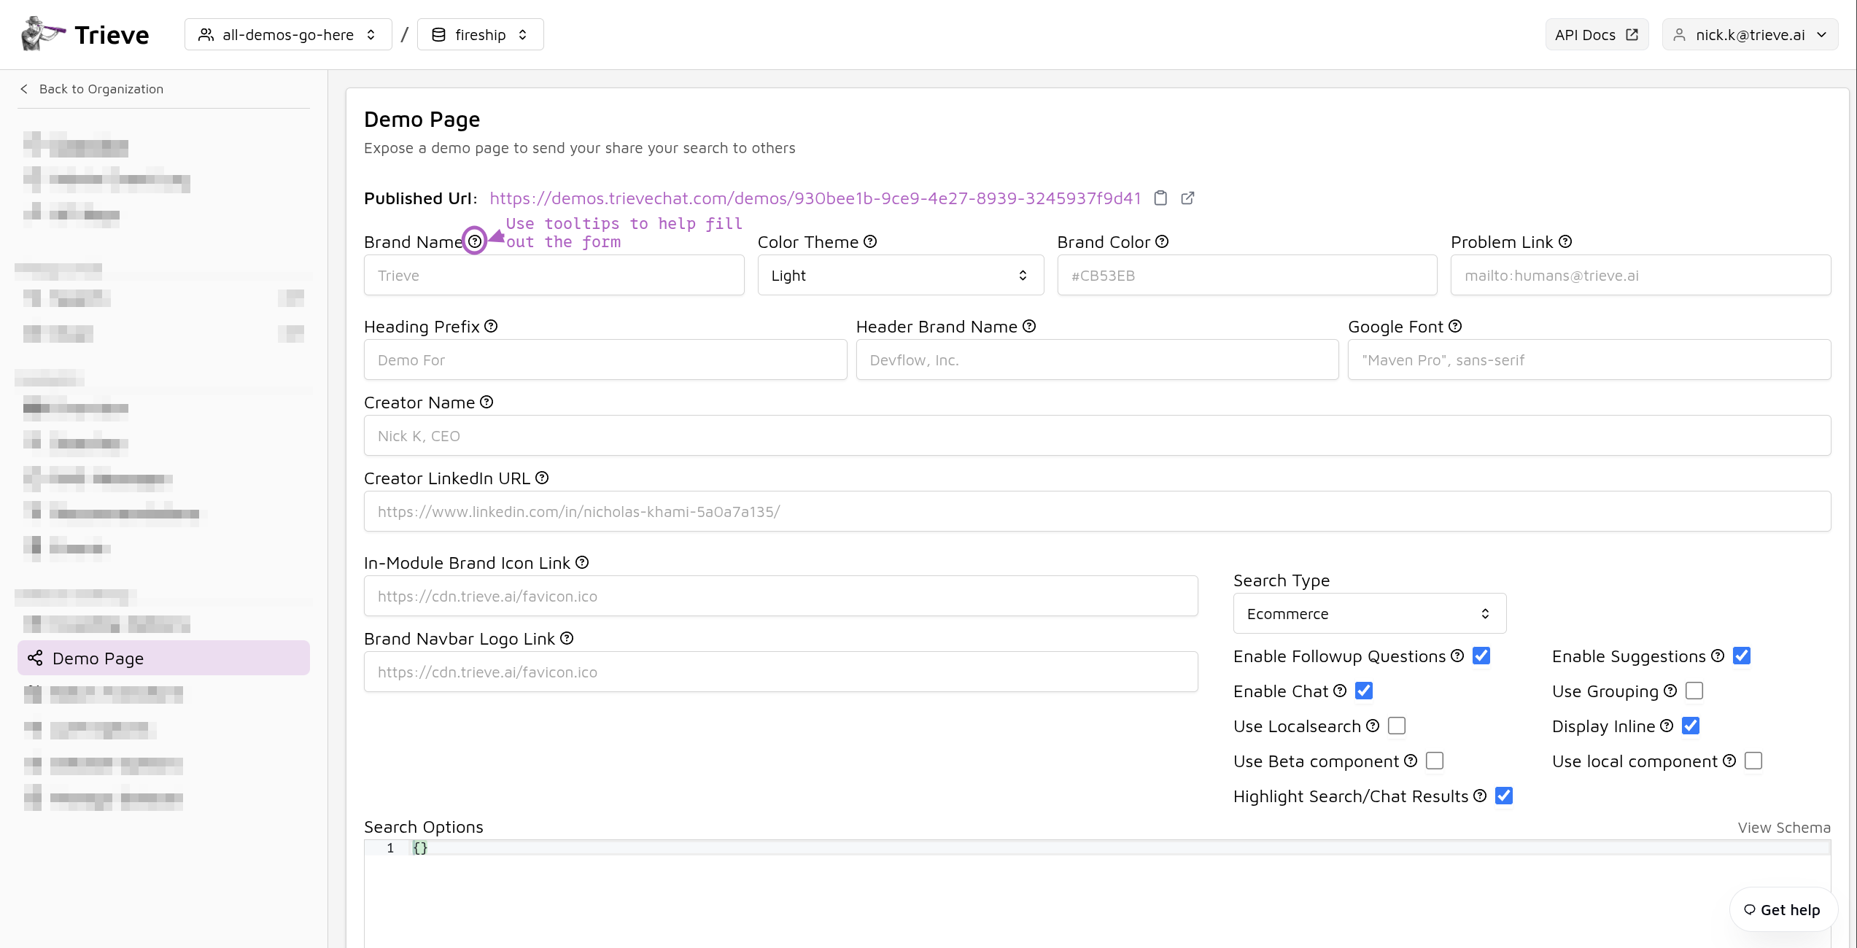Go Back to Organization
Viewport: 1857px width, 948px height.
point(91,89)
